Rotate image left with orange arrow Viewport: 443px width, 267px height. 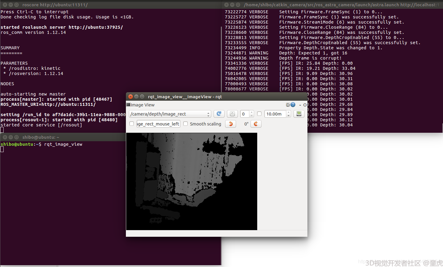231,124
